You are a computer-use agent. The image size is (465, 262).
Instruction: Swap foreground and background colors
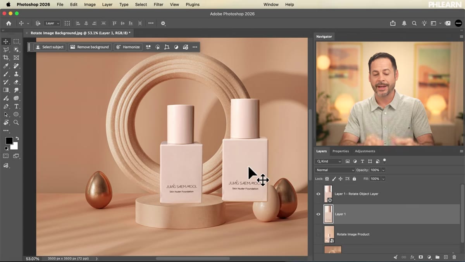(17, 138)
